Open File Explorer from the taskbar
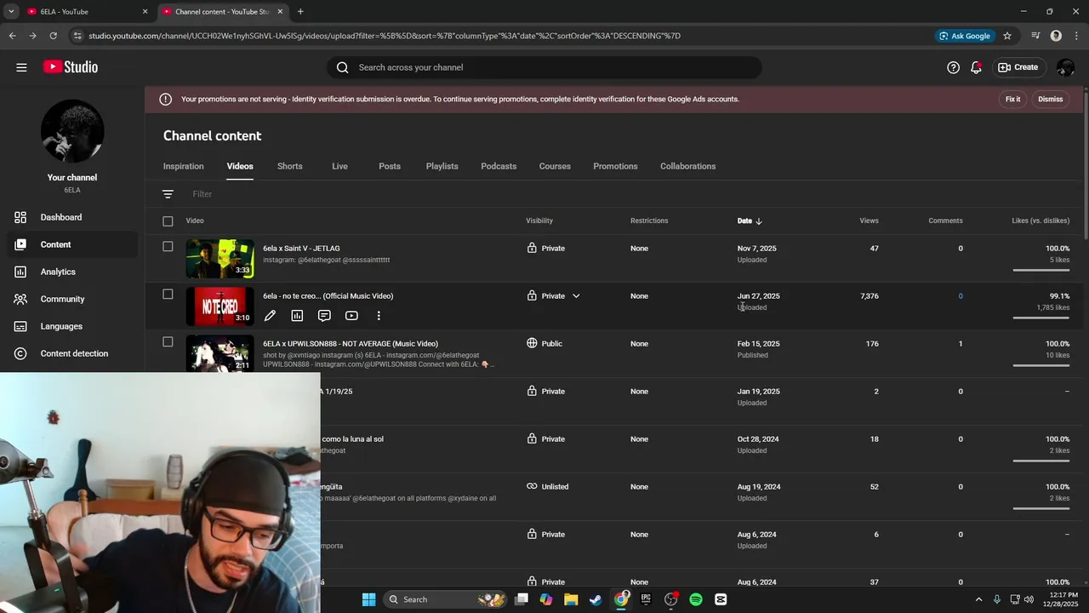 coord(571,599)
